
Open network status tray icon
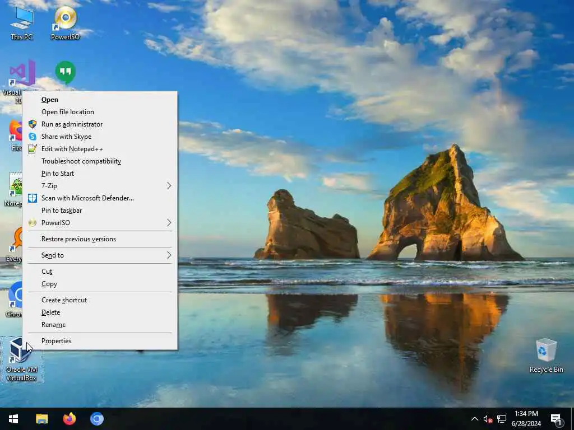click(x=502, y=419)
